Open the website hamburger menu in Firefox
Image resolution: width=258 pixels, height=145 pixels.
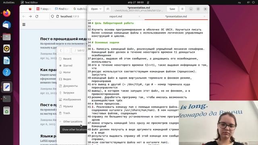24,25
